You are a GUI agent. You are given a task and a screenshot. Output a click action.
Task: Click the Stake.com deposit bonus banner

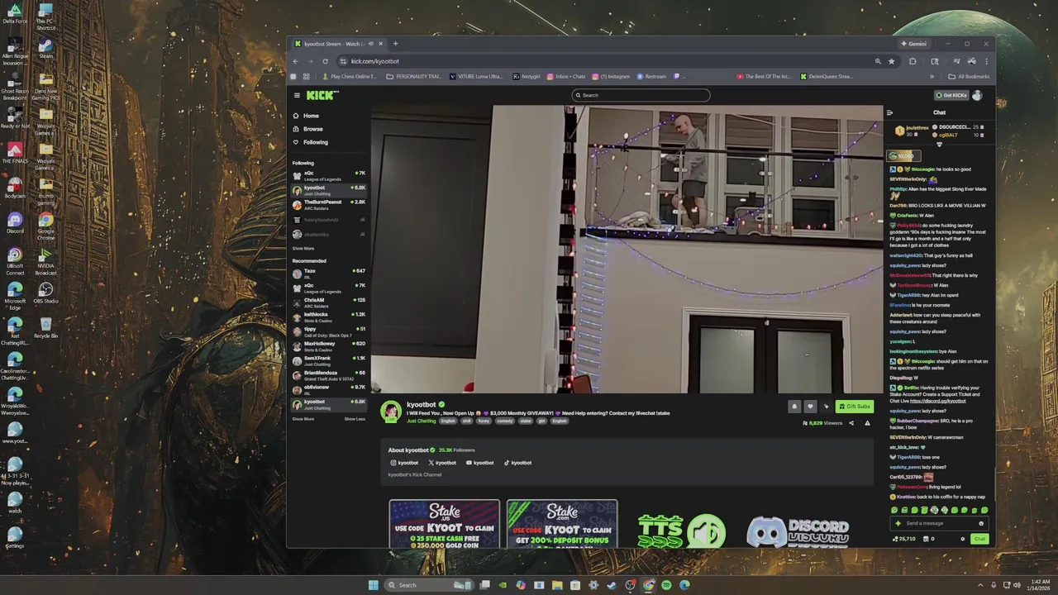[x=562, y=524]
